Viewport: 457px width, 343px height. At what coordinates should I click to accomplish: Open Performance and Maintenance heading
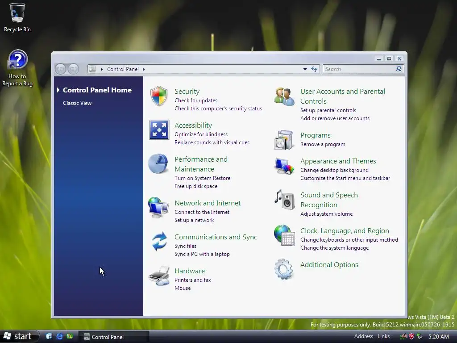click(x=201, y=164)
